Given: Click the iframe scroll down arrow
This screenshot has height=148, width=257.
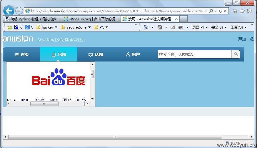Looking at the screenshot, I should tap(92, 99).
